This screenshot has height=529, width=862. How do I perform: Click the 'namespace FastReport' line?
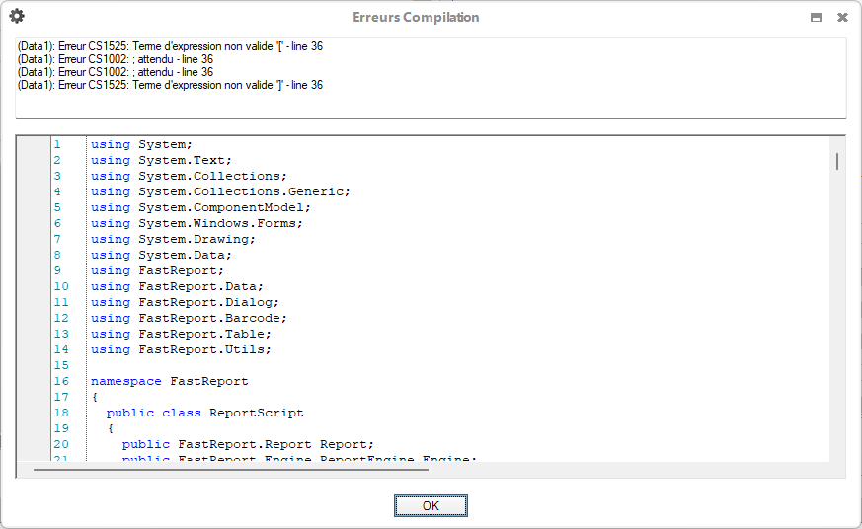[x=169, y=381]
